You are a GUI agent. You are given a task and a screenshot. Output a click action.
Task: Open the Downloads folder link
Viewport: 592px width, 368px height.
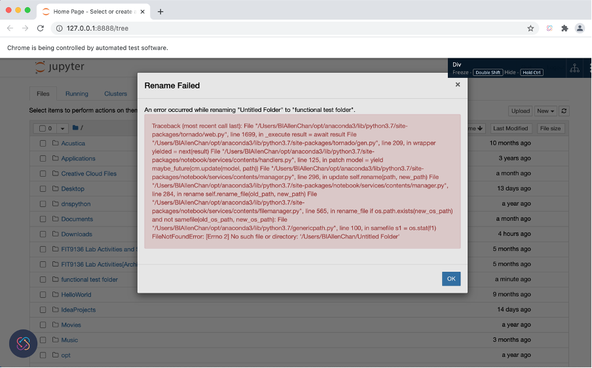pyautogui.click(x=77, y=234)
